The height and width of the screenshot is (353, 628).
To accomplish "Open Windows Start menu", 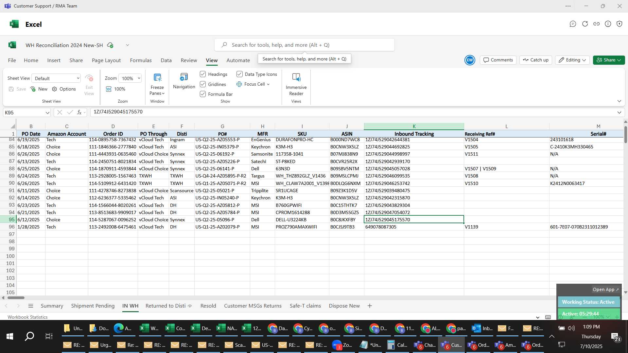I will pos(10,336).
